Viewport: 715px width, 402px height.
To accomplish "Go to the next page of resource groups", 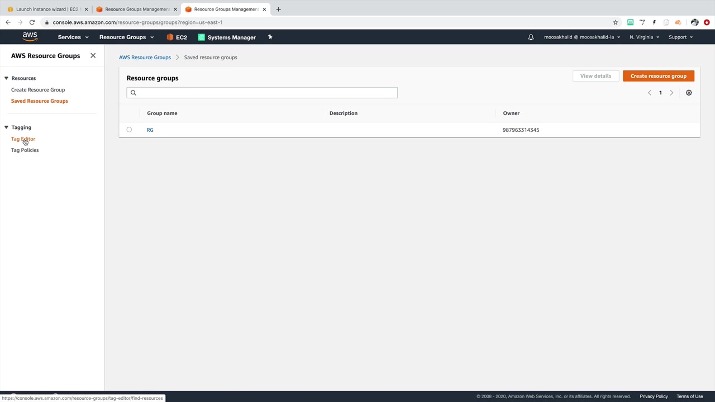I will point(671,93).
